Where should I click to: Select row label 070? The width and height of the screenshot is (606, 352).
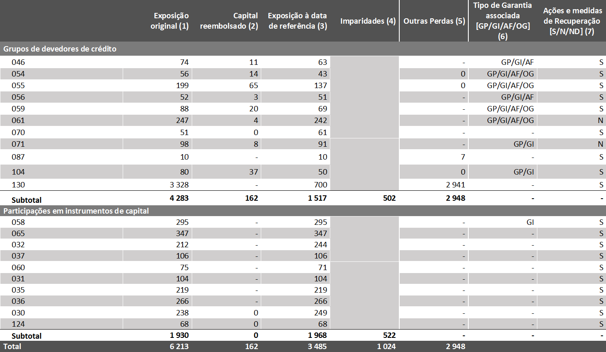18,132
